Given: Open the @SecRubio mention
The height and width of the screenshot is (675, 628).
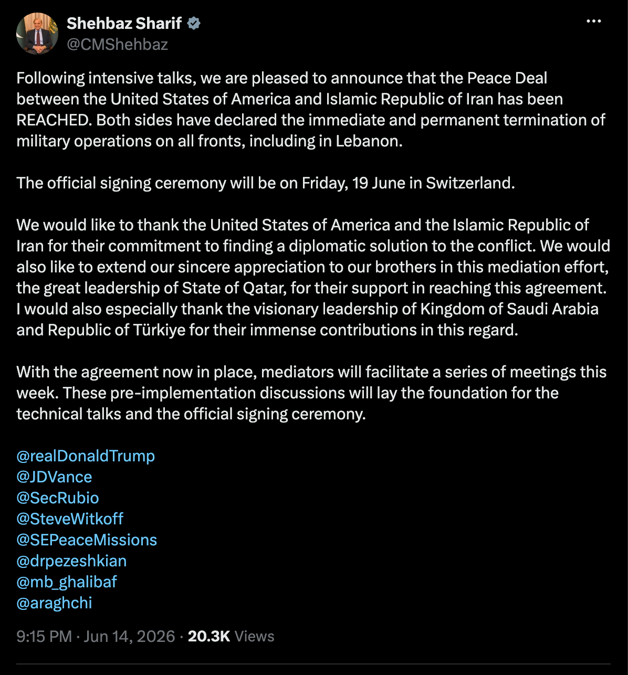Looking at the screenshot, I should pos(58,498).
